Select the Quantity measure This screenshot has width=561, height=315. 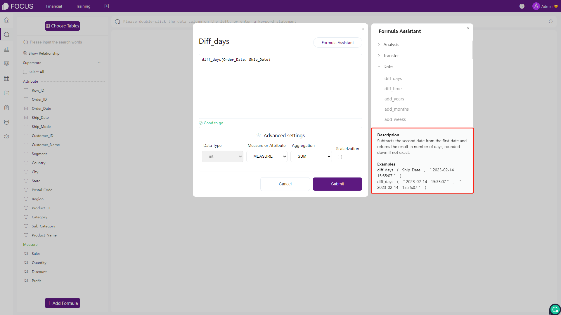(x=39, y=263)
